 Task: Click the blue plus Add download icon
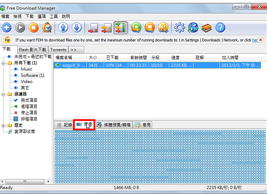6,27
